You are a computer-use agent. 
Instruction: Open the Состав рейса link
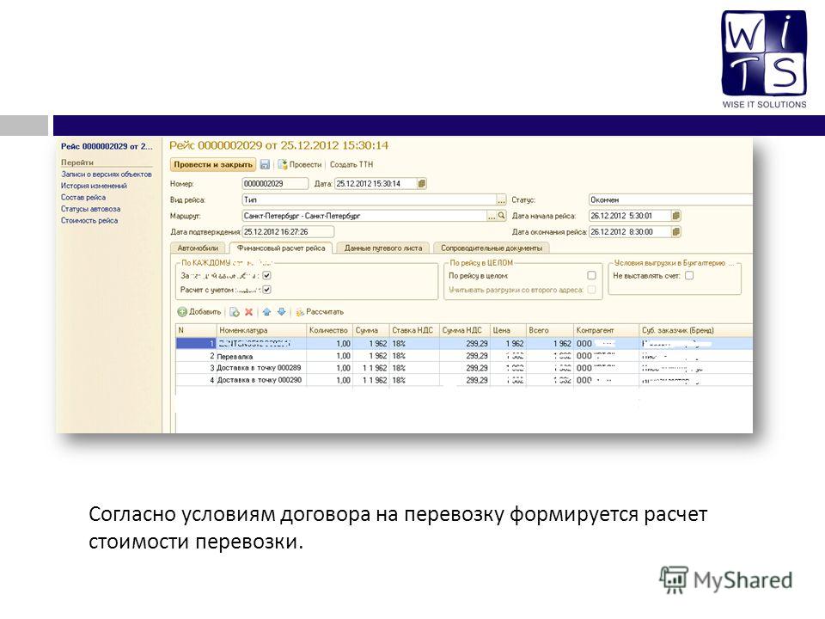83,198
